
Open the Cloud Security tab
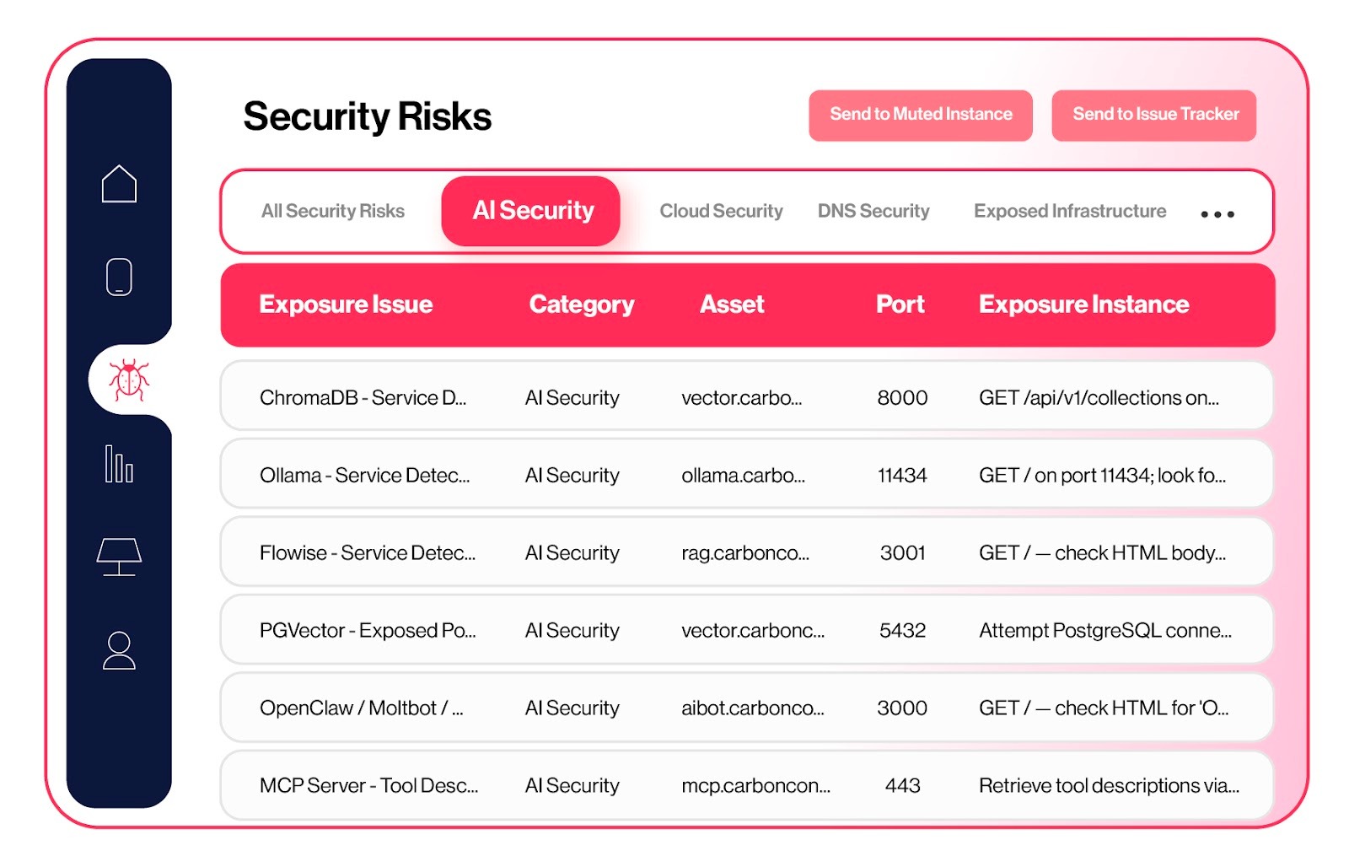tap(721, 211)
